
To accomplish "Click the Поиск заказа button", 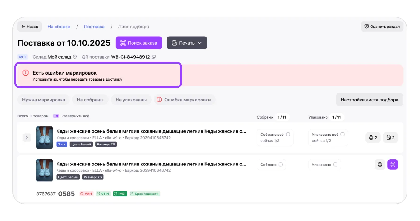I will click(139, 43).
